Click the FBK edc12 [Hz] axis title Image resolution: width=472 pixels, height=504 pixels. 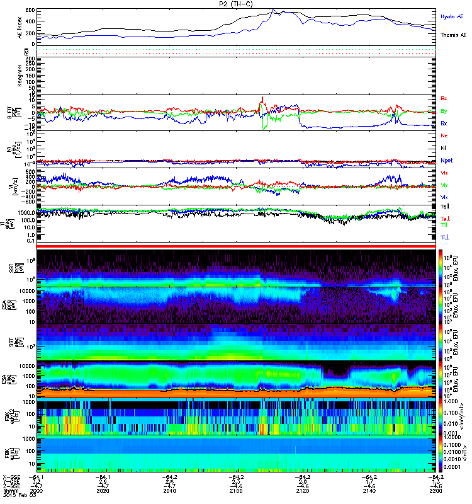11,415
